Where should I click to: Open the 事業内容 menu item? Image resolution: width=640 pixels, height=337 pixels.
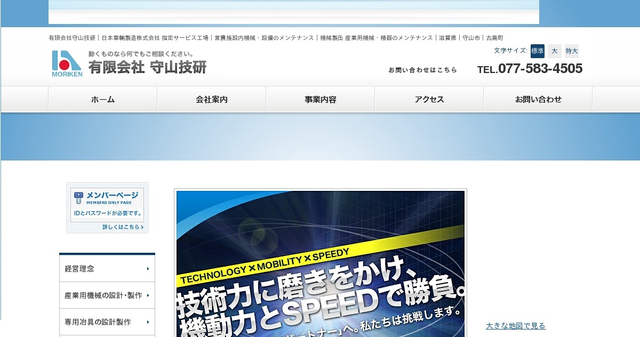click(x=321, y=99)
